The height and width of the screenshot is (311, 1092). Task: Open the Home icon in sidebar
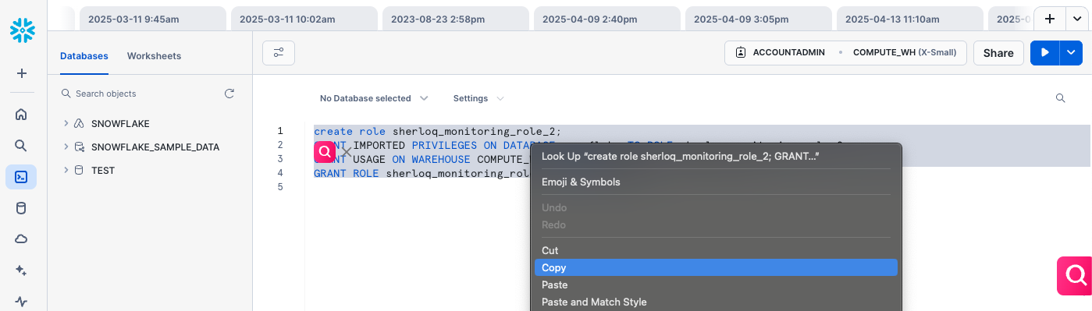[21, 115]
